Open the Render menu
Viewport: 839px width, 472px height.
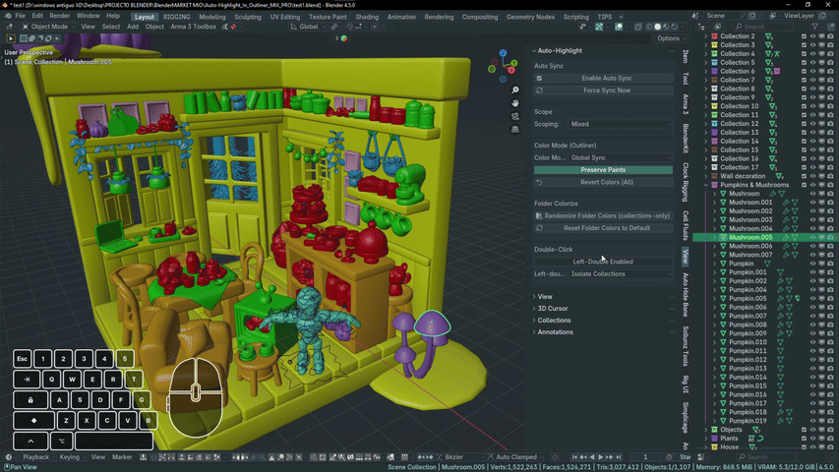click(x=59, y=16)
